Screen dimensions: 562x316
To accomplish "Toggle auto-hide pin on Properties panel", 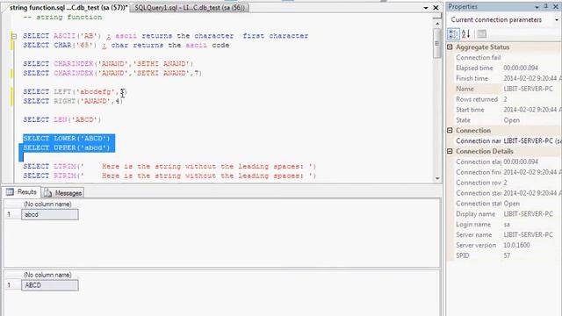I will point(546,6).
